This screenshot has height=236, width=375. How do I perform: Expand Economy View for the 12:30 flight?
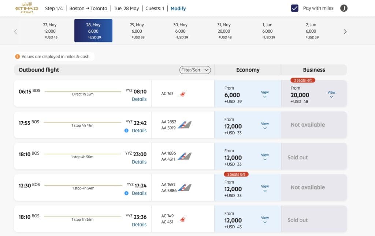[265, 188]
